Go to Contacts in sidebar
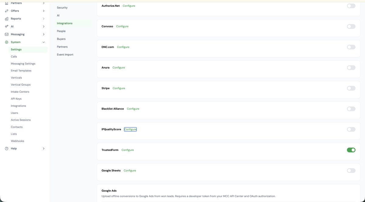The width and height of the screenshot is (365, 202). 17,127
